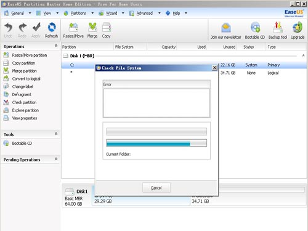Expand the Advanced menu dropdown arrow
Image resolution: width=308 pixels, height=231 pixels.
click(x=160, y=13)
